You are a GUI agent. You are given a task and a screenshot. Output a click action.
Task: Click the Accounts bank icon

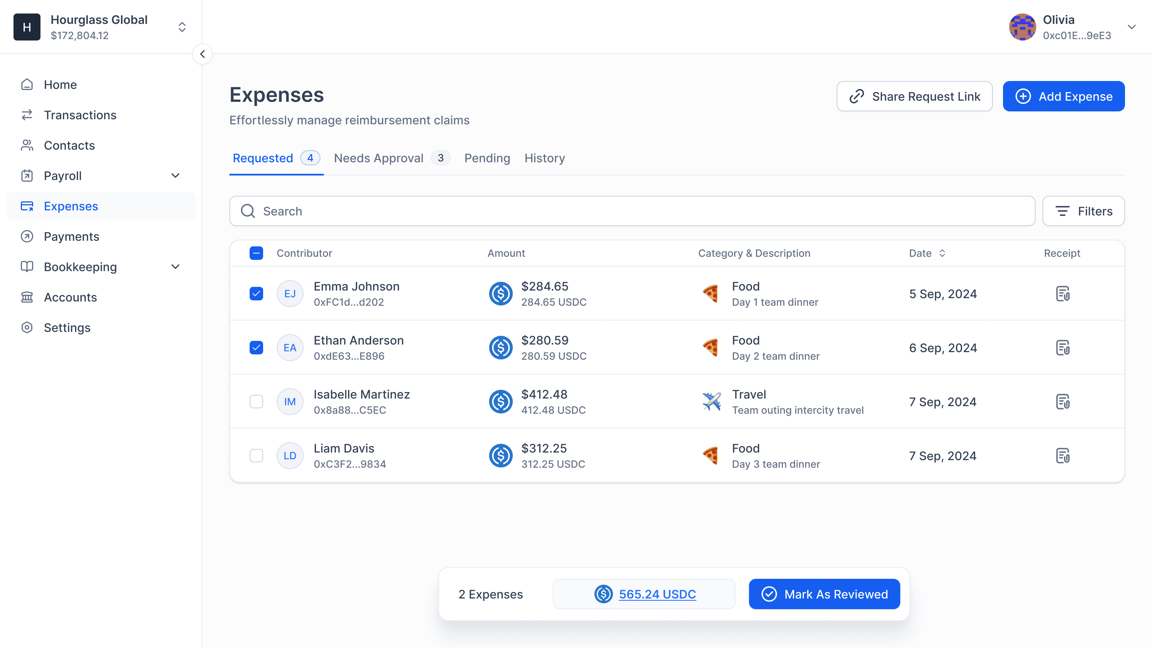pyautogui.click(x=27, y=297)
